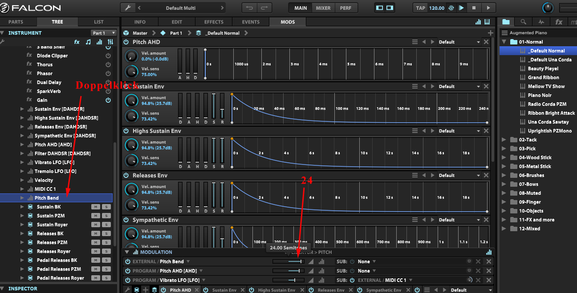Screen dimensions: 577x293
Task: Open the EFFECTS tab
Action: tap(214, 22)
